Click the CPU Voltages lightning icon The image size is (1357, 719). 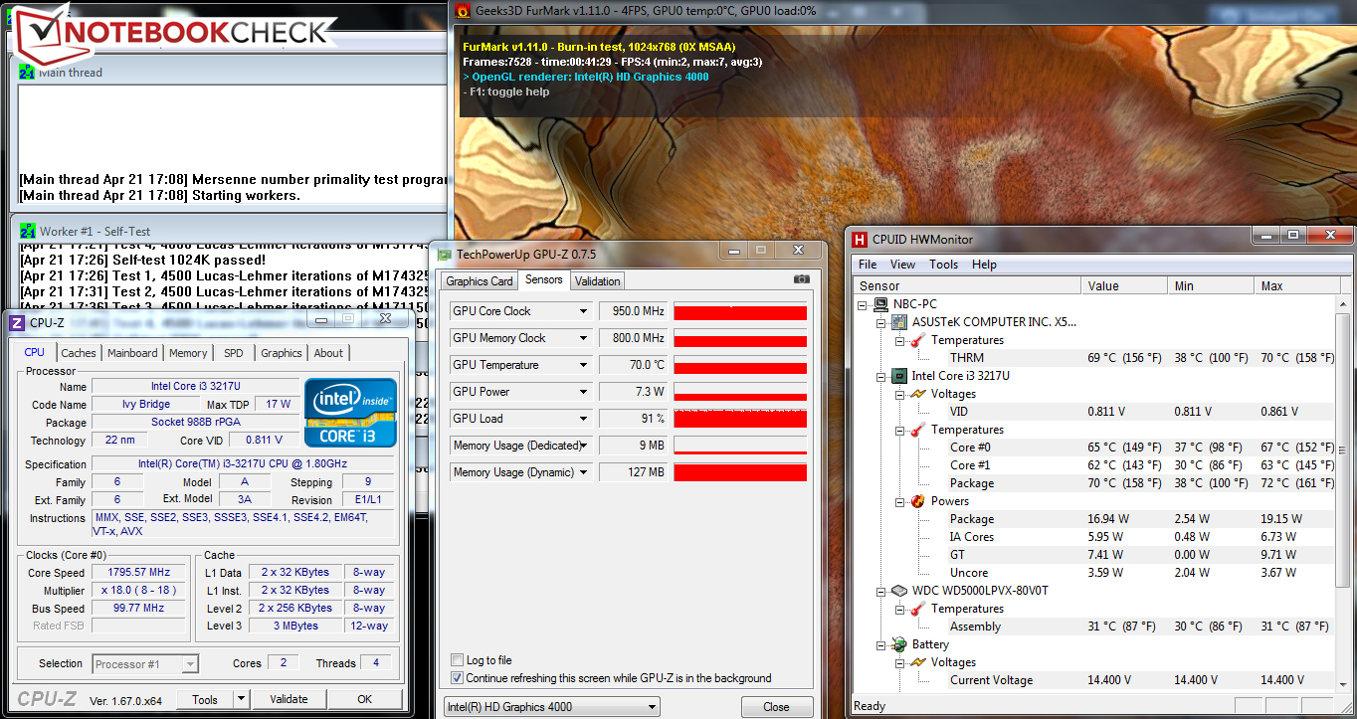click(917, 394)
